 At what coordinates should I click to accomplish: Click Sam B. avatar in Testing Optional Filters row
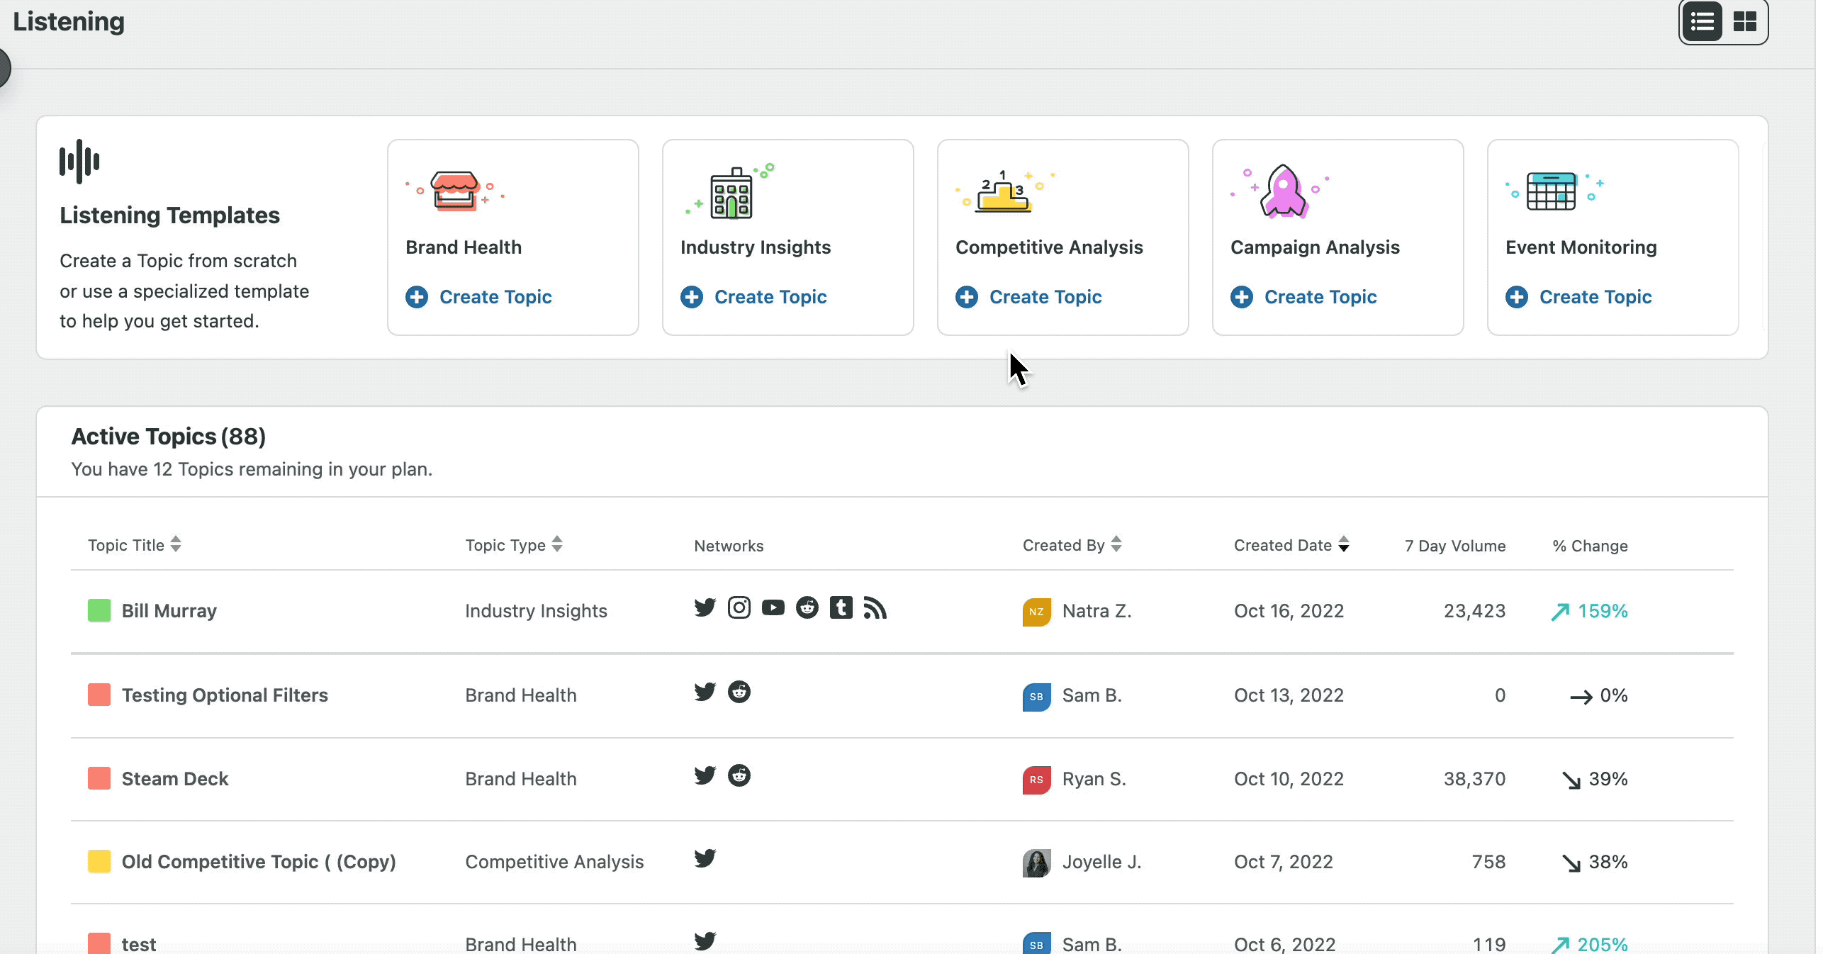pos(1036,697)
